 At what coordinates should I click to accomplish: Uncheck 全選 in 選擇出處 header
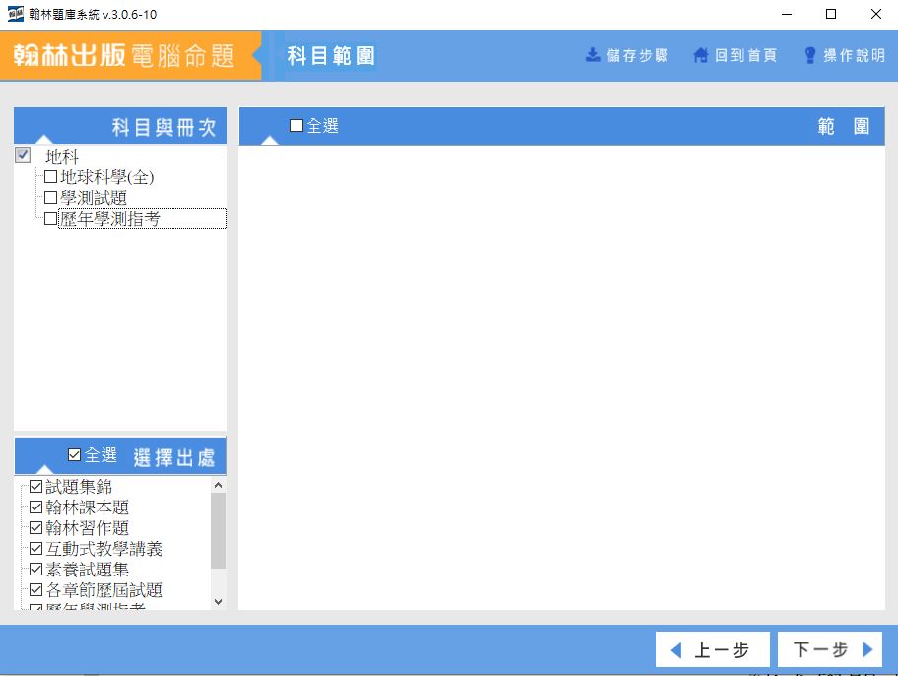click(x=75, y=455)
